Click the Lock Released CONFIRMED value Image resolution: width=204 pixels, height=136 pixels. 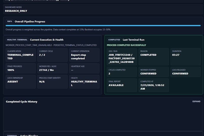(180, 73)
